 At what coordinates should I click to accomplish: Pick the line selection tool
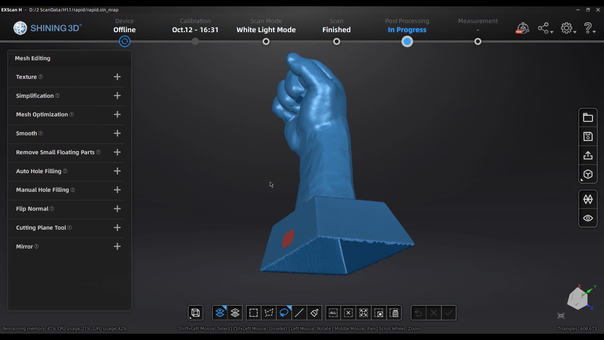pos(299,313)
